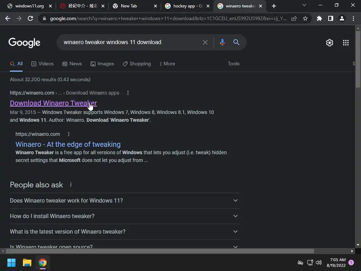Screen dimensions: 361x271
Task: Click the taskbar sync-off cloud icon
Action: click(300, 263)
